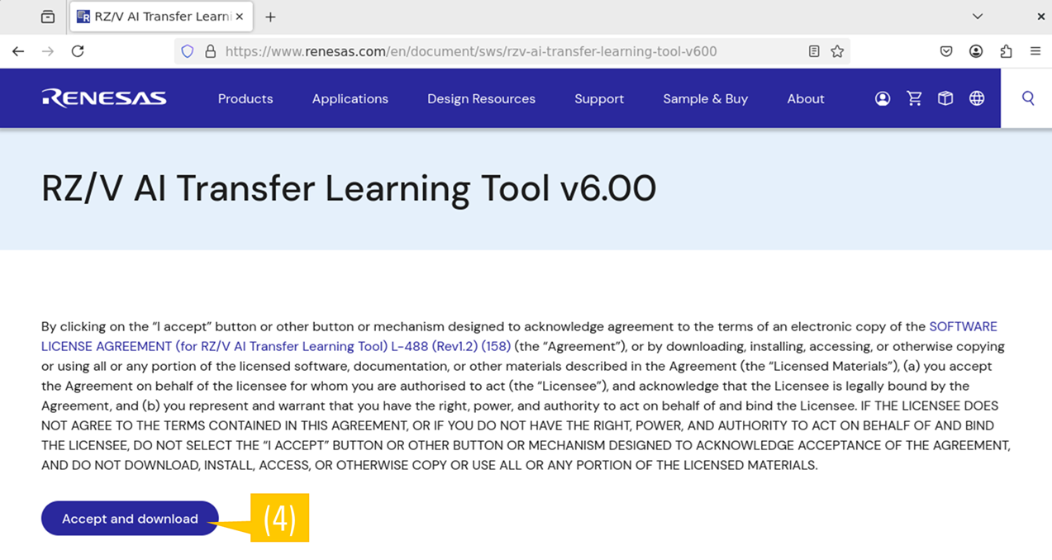Image resolution: width=1052 pixels, height=560 pixels.
Task: Click the box package icon in header
Action: [x=945, y=98]
